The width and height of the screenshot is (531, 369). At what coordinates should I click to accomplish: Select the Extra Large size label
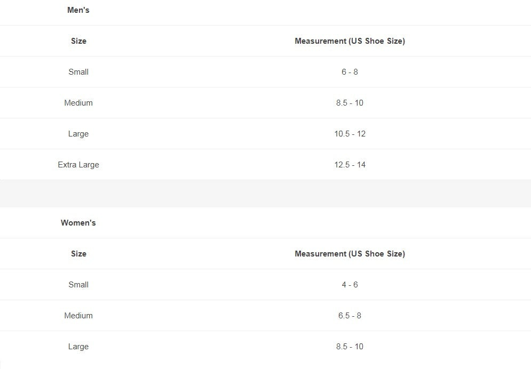78,165
